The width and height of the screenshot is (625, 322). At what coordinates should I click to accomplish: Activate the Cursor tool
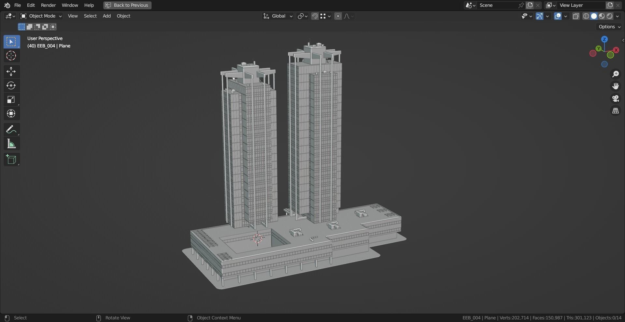pos(11,56)
